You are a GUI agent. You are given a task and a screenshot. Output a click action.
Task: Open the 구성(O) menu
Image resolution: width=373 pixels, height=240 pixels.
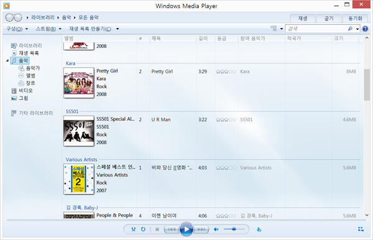point(17,29)
